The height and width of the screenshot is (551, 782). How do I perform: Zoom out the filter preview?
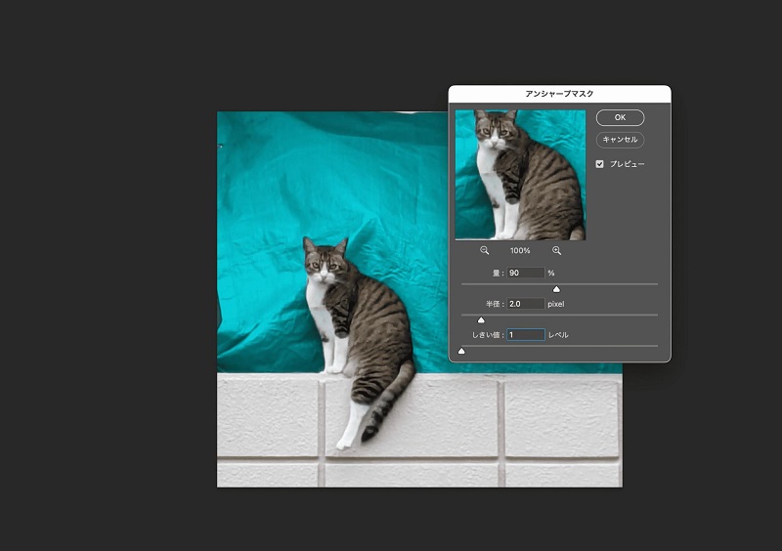484,251
